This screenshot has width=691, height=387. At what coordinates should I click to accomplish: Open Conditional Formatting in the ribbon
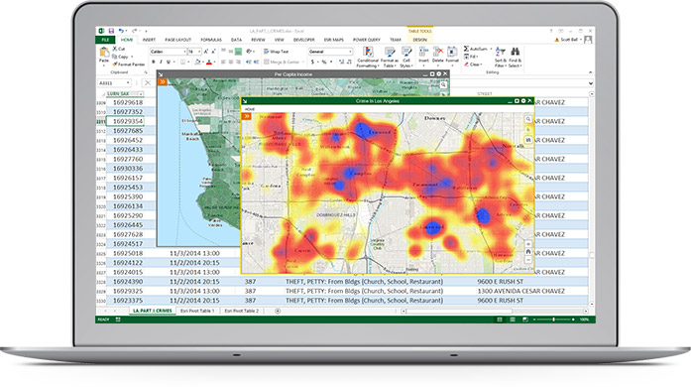[368, 57]
